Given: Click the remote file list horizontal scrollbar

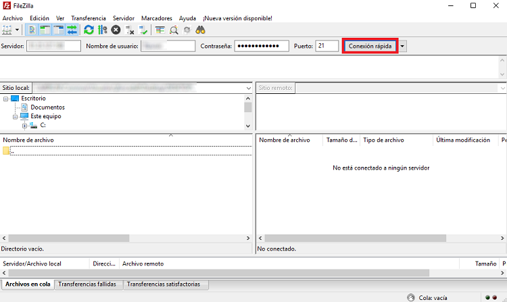Looking at the screenshot, I should pyautogui.click(x=355, y=238).
